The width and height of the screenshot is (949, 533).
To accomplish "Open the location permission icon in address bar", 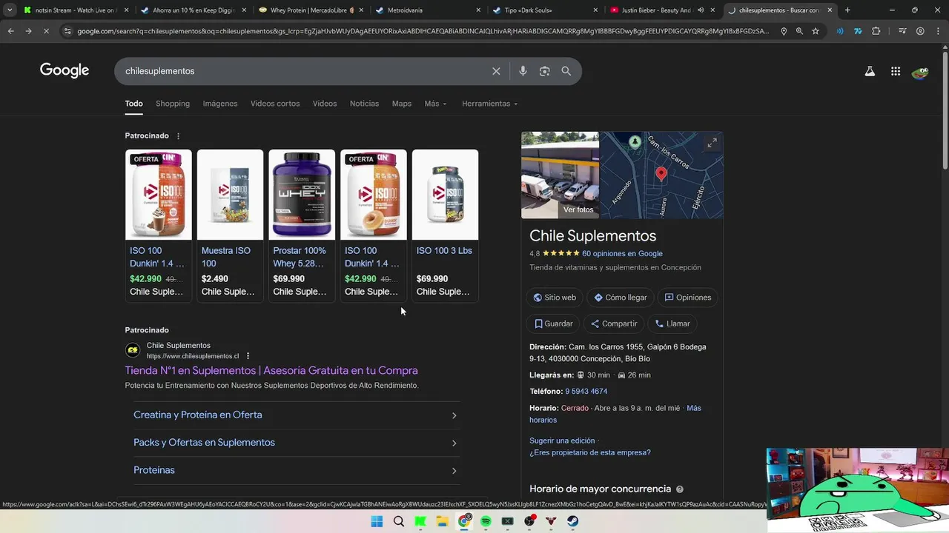I will [784, 31].
